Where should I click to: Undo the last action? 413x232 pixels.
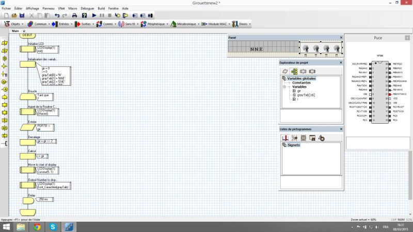(57, 16)
